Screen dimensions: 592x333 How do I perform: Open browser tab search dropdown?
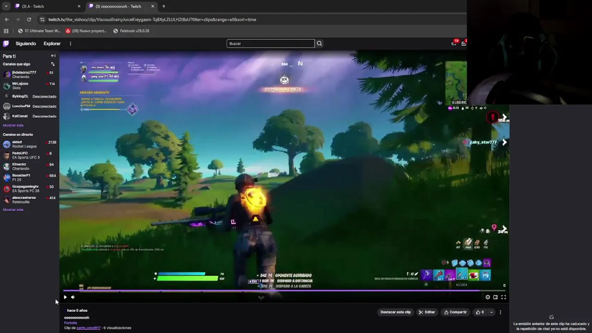(6, 6)
